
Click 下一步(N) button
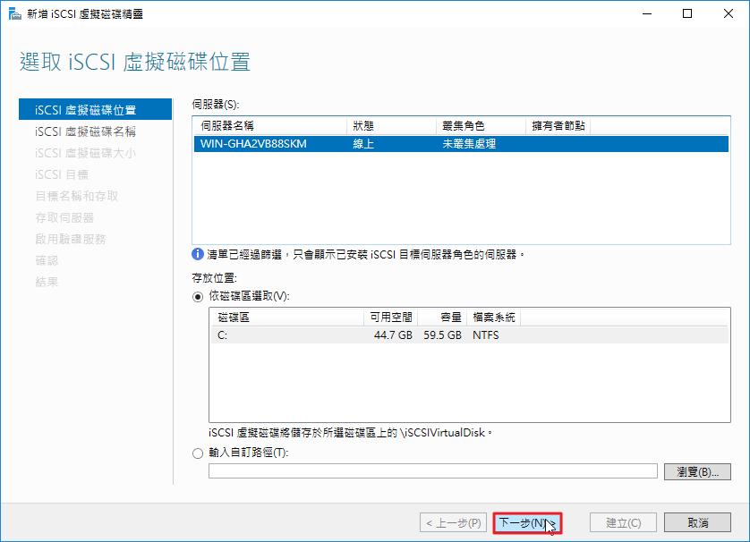[527, 522]
